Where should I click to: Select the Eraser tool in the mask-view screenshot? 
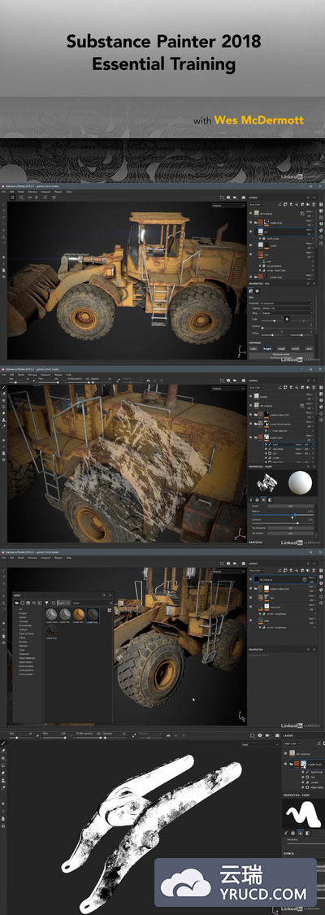point(3,751)
